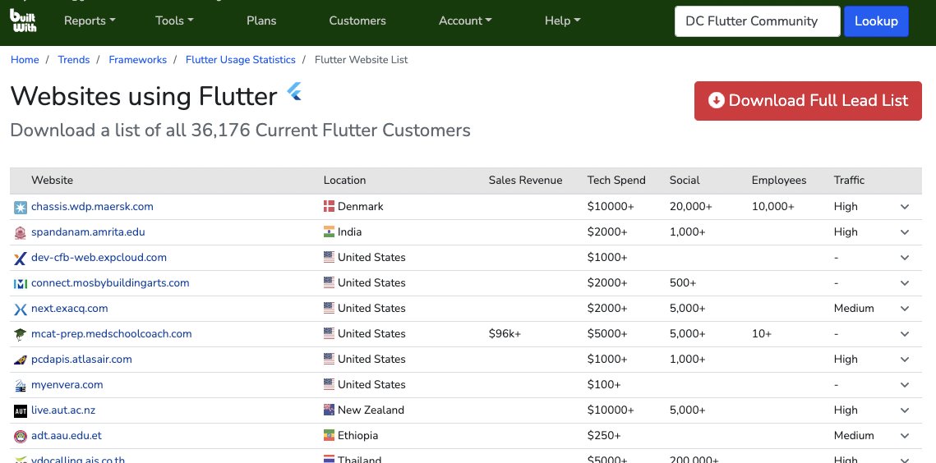Click the adt.aau.edu.et favicon
This screenshot has width=936, height=463.
point(21,436)
